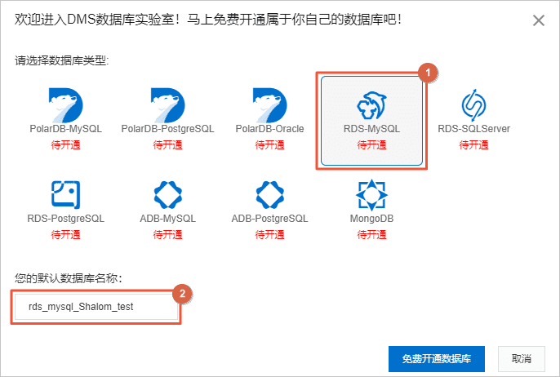This screenshot has height=377, width=560.
Task: Choose the PolarDB-PostgreSQL database icon
Action: 168,105
